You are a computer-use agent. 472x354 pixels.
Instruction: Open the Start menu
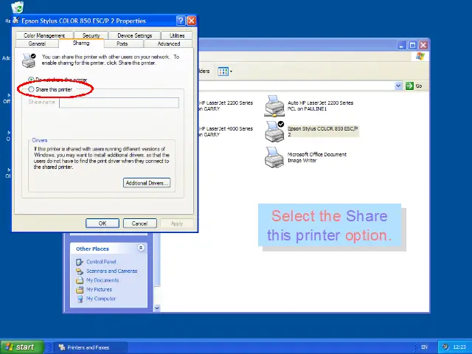[22, 347]
